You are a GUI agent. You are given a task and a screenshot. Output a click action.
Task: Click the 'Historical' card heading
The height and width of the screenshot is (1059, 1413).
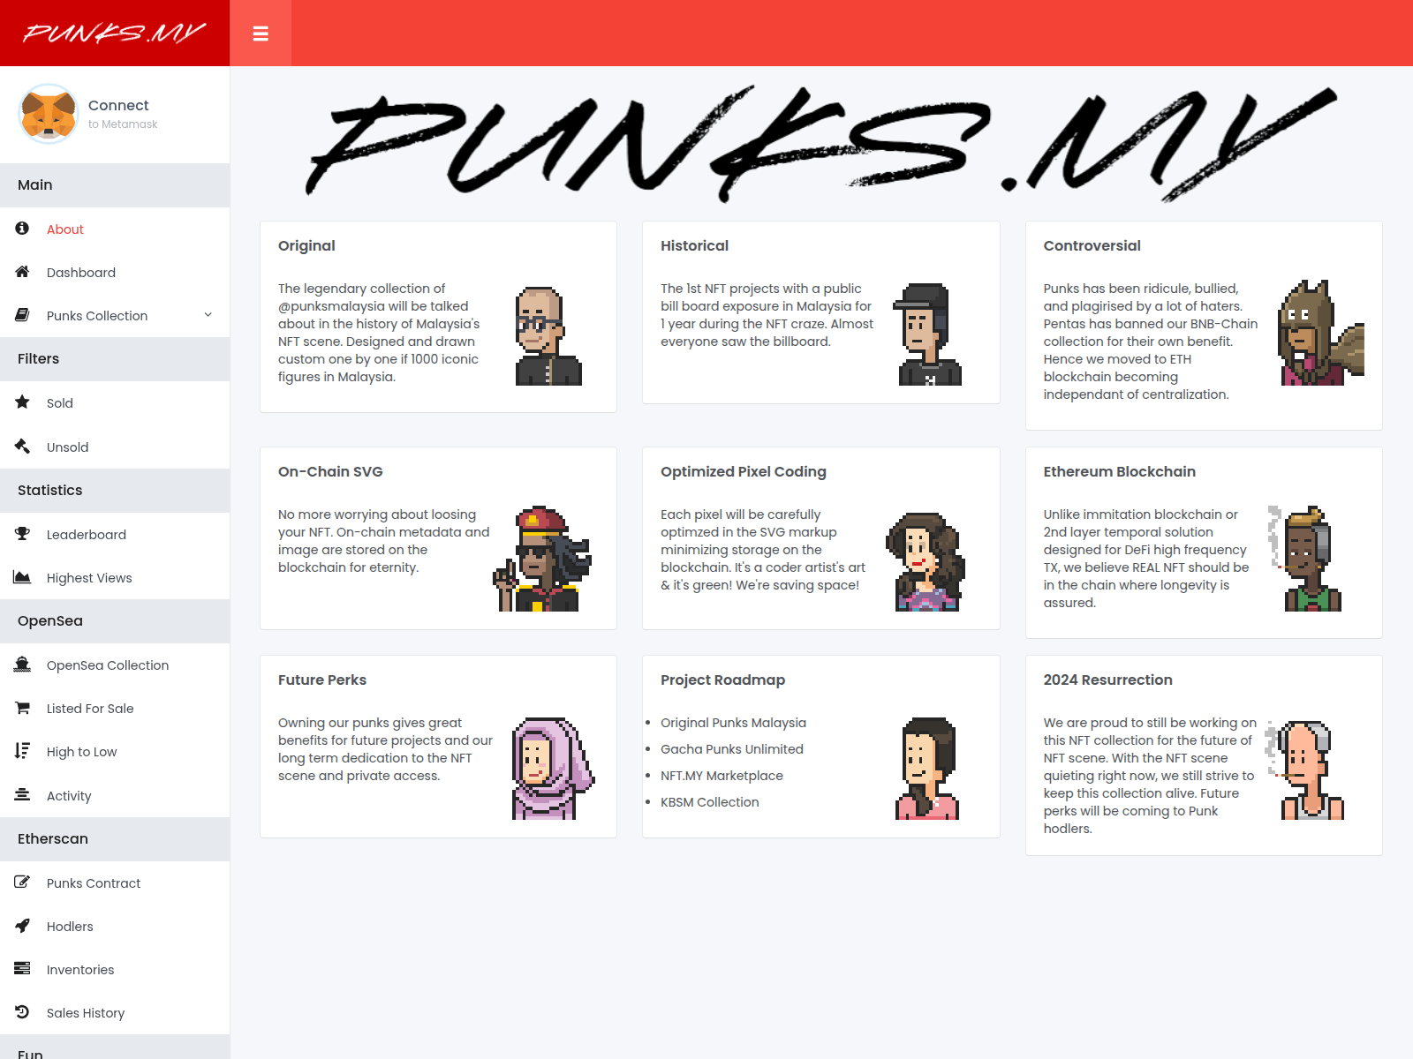(694, 245)
